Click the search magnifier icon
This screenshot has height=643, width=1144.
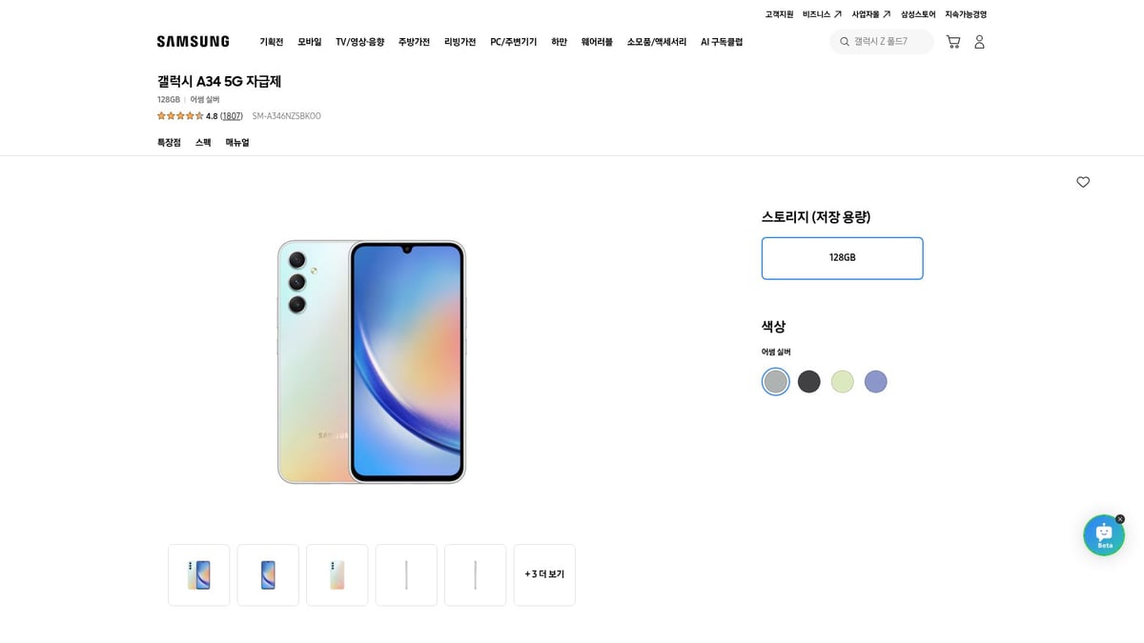click(x=845, y=42)
